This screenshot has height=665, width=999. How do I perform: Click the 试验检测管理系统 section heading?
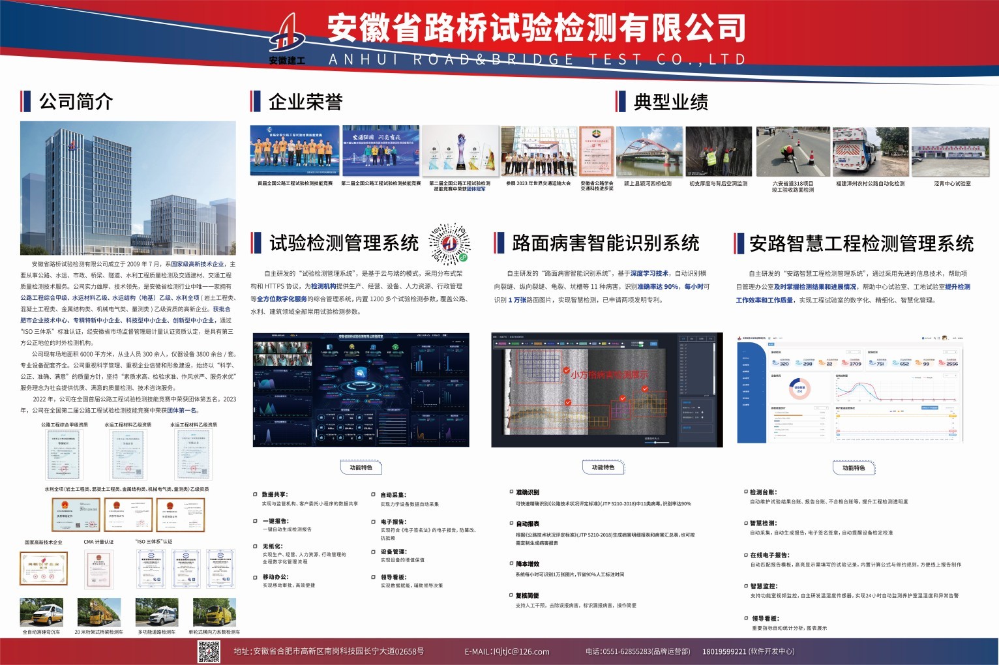pyautogui.click(x=344, y=243)
